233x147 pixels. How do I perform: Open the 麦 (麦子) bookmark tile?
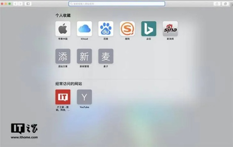106,56
